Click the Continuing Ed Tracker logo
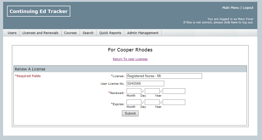Screen dimensions: 262x140 (x=39, y=11)
